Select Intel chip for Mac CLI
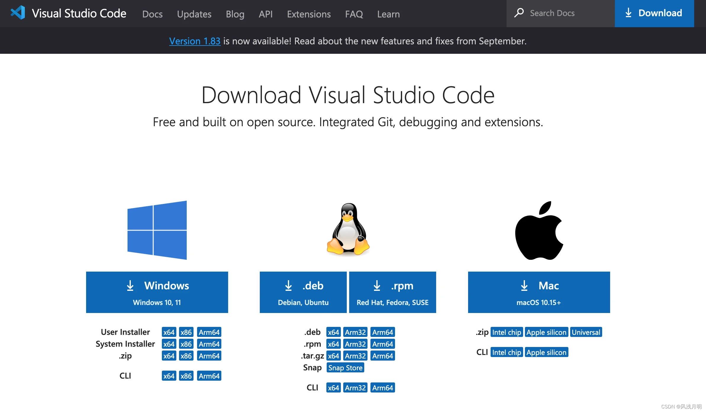Viewport: 706px width, 412px height. pos(507,352)
